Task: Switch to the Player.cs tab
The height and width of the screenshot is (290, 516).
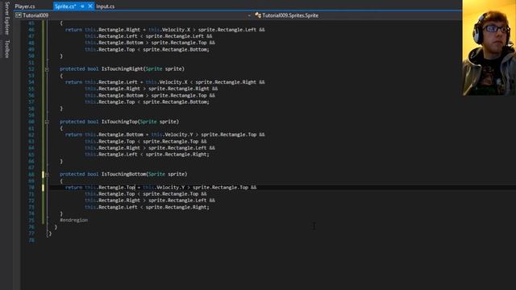Action: 25,6
